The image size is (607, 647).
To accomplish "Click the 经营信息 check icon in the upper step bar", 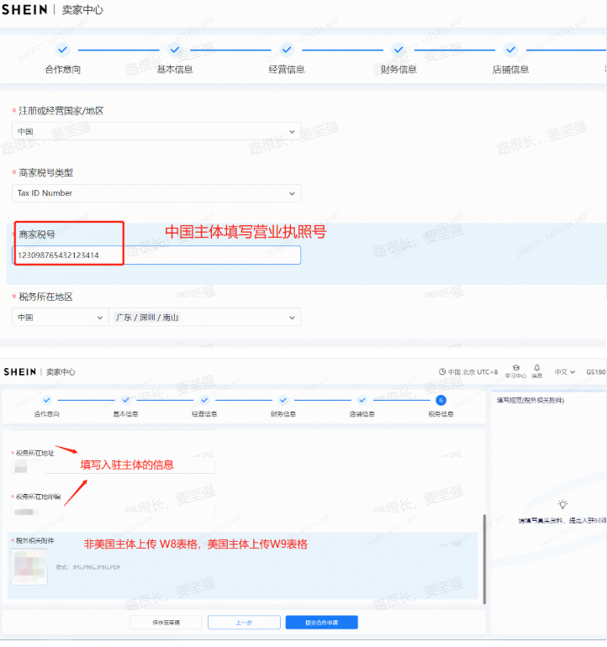I will point(287,50).
